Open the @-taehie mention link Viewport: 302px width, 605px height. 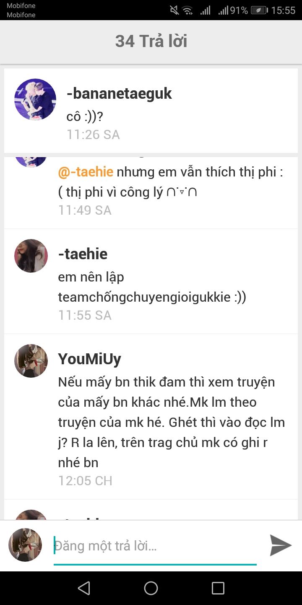(x=86, y=172)
